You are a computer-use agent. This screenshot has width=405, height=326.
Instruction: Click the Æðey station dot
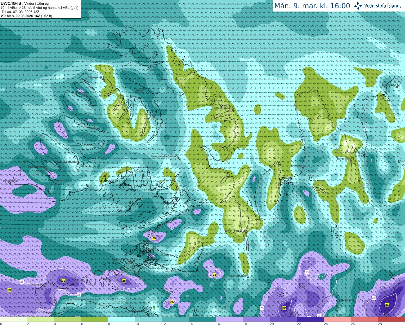point(143,92)
